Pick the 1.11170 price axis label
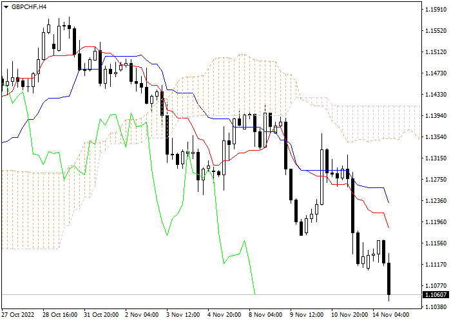The width and height of the screenshot is (451, 322). point(436,265)
